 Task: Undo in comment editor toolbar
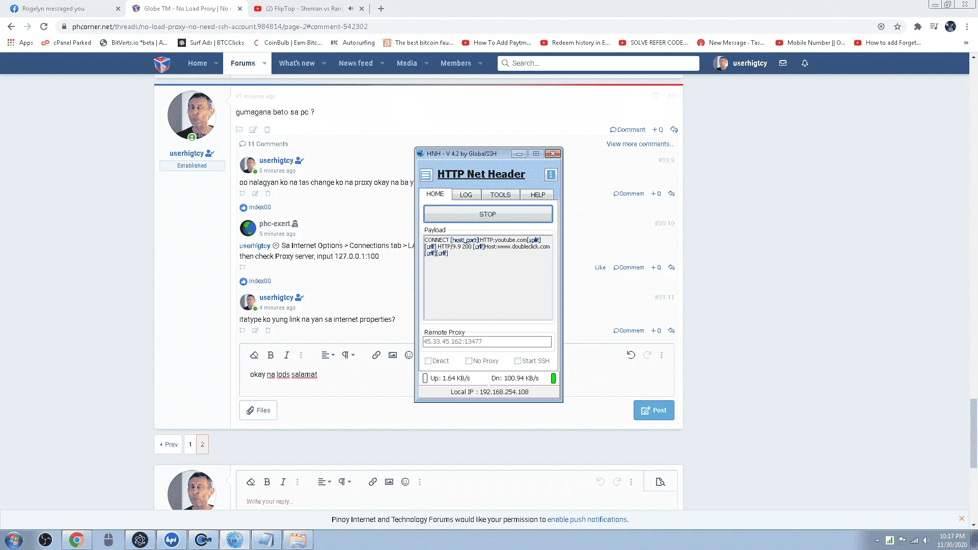[x=631, y=355]
